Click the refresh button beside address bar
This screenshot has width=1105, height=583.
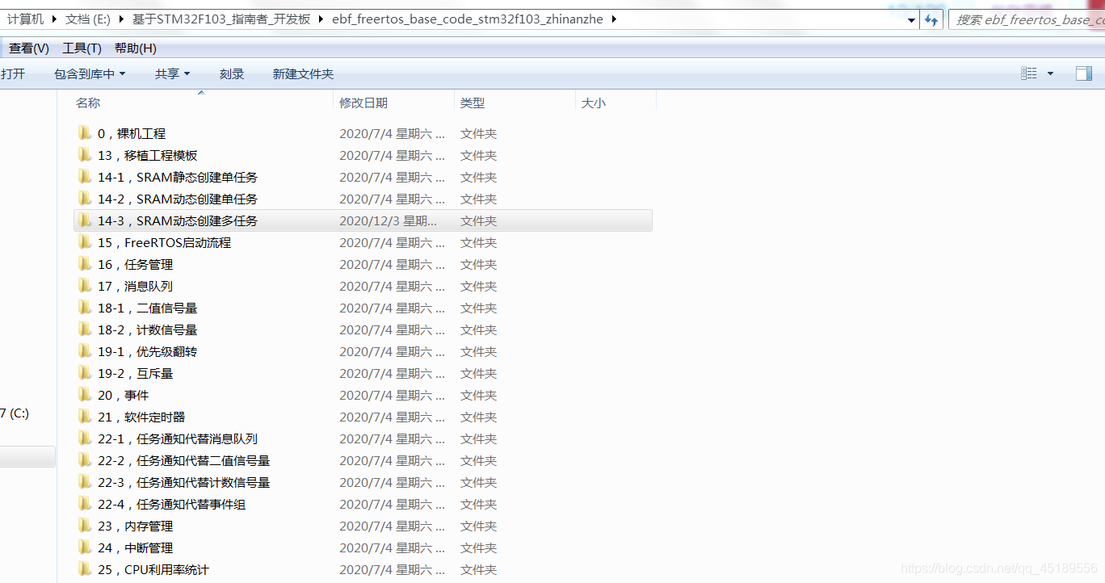[932, 20]
